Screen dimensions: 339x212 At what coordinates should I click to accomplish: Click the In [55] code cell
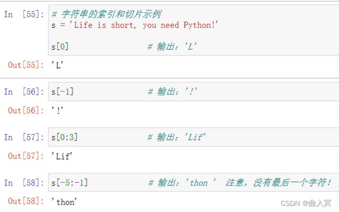pyautogui.click(x=193, y=30)
